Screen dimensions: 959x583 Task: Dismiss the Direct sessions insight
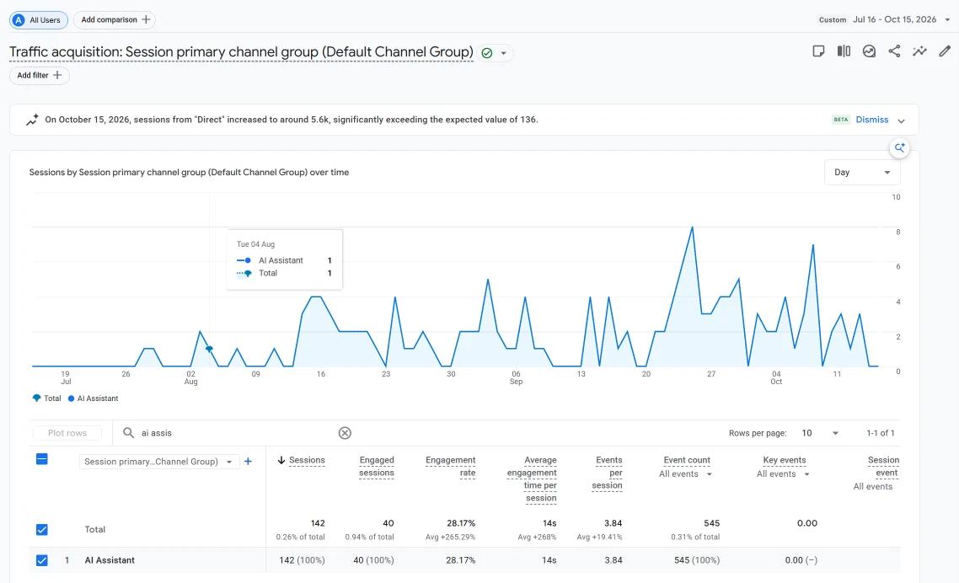[x=871, y=120]
